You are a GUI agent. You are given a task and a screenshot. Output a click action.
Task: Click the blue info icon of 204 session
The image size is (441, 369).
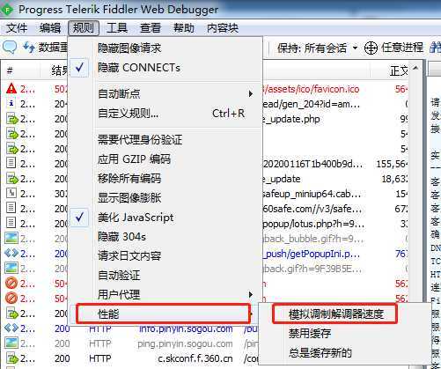click(x=11, y=104)
